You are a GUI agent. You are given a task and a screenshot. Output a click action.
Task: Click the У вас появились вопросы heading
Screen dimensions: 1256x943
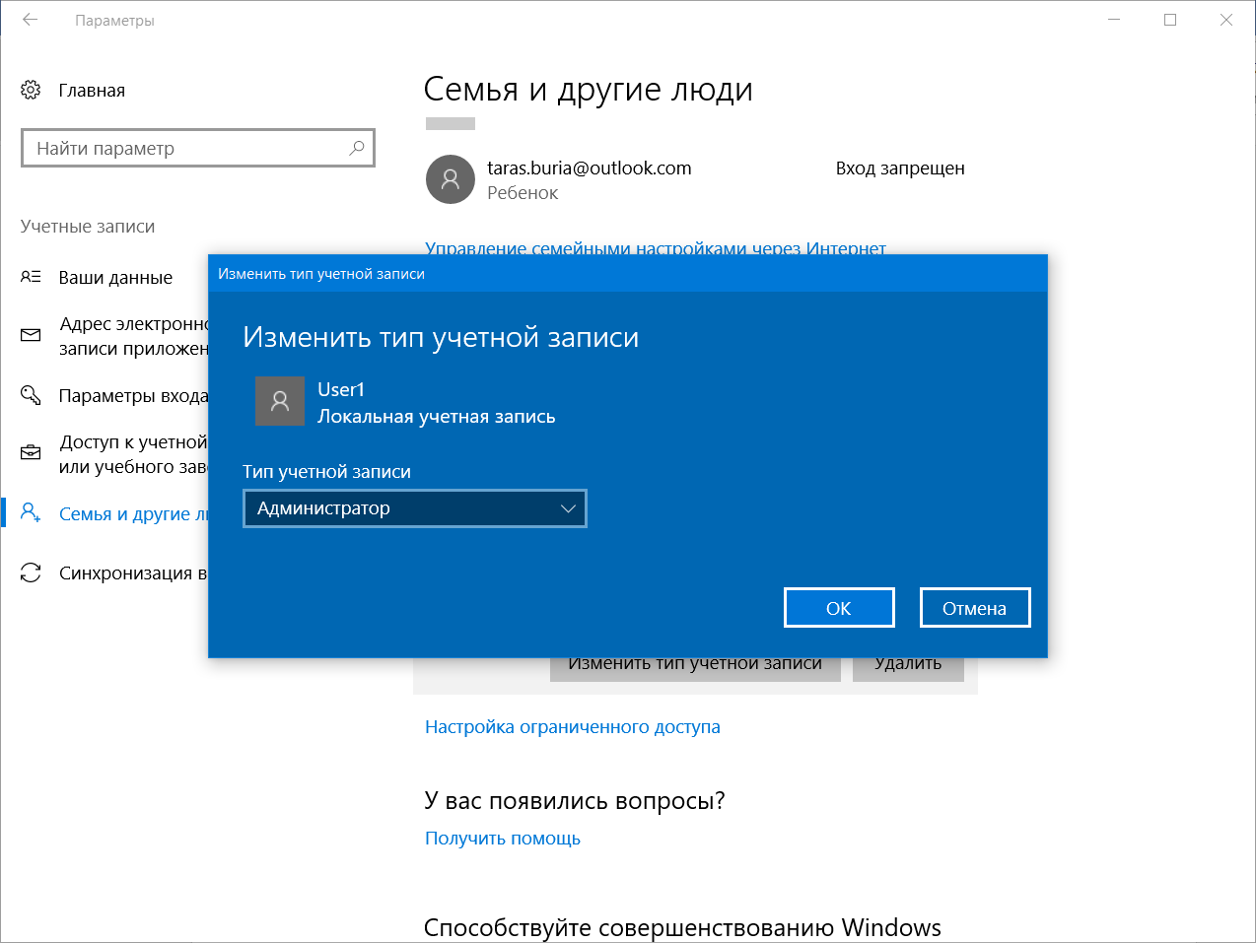575,800
